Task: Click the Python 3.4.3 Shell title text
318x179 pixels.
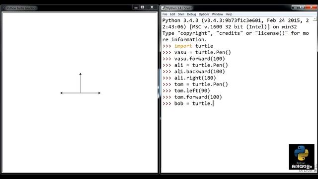Action: click(179, 8)
